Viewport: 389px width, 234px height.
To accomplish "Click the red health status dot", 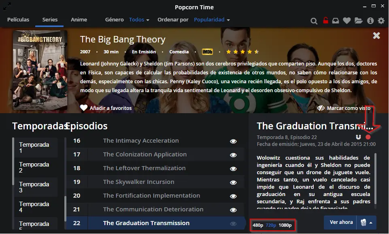I will 368,137.
